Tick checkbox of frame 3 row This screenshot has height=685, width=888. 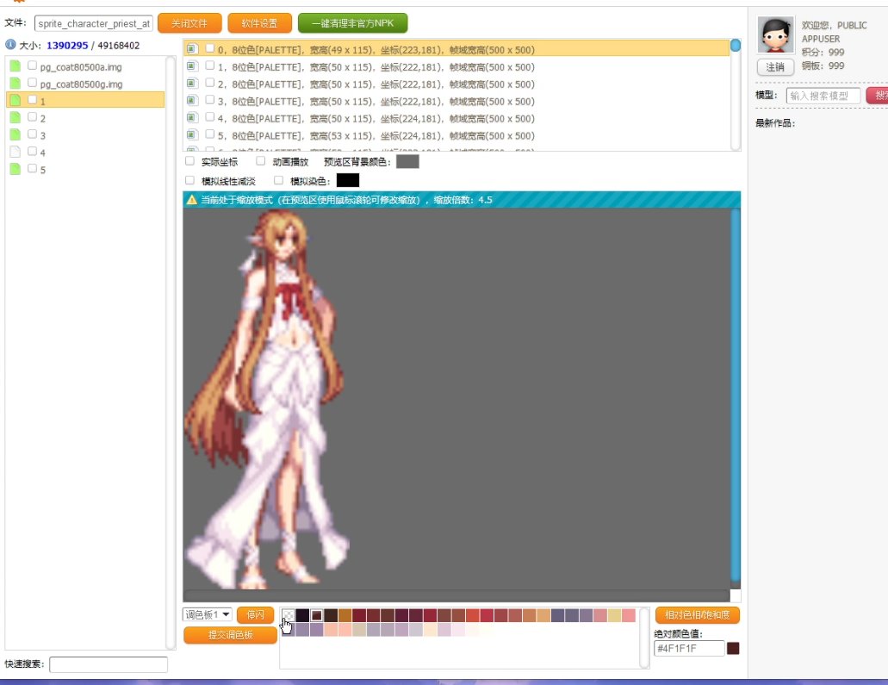pyautogui.click(x=209, y=100)
